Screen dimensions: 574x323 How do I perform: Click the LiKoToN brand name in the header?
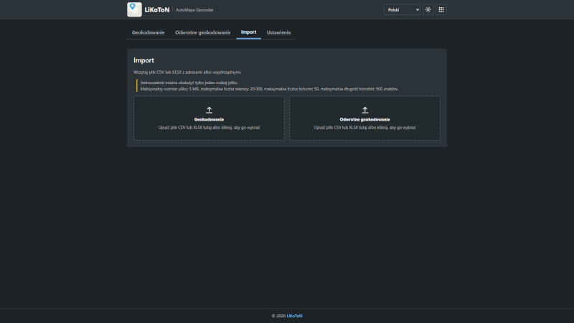click(x=157, y=10)
